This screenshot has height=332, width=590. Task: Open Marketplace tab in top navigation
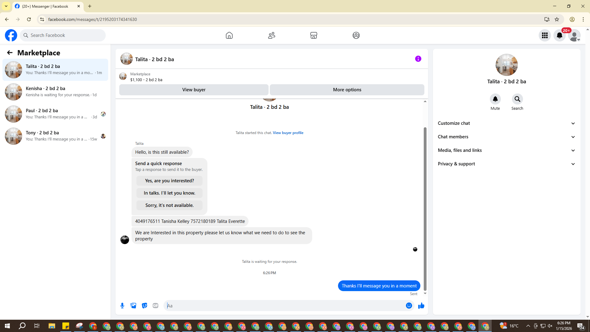click(313, 35)
